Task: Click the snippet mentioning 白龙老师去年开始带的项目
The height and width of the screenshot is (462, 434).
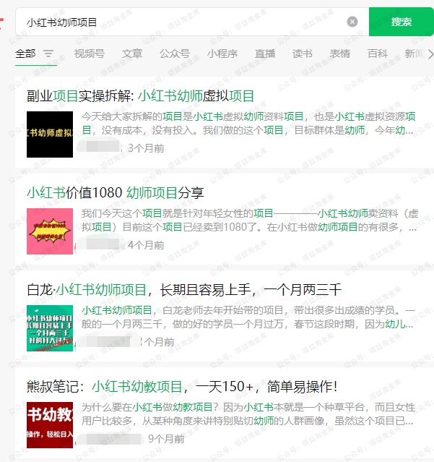Action: [x=248, y=317]
